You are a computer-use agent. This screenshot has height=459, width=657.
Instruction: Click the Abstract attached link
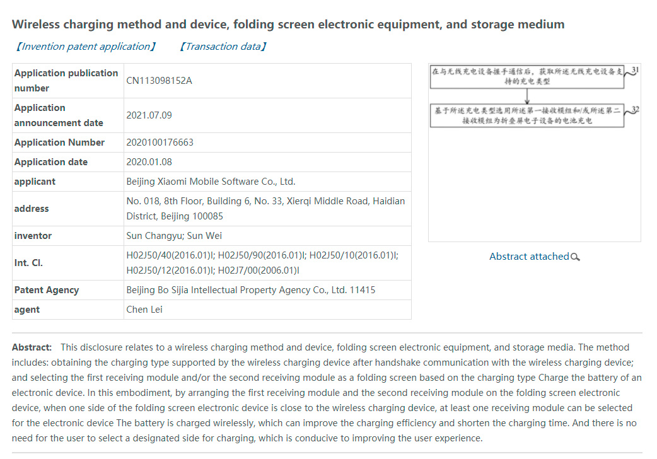click(x=529, y=257)
